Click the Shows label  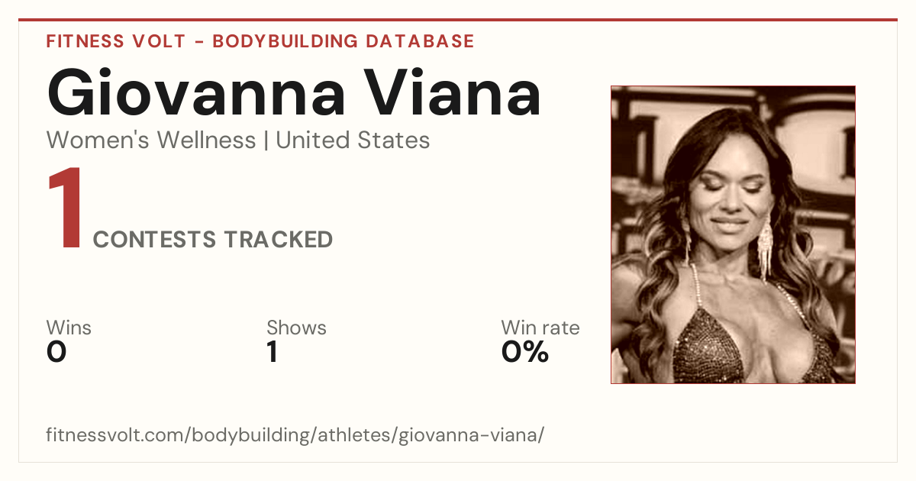click(296, 328)
